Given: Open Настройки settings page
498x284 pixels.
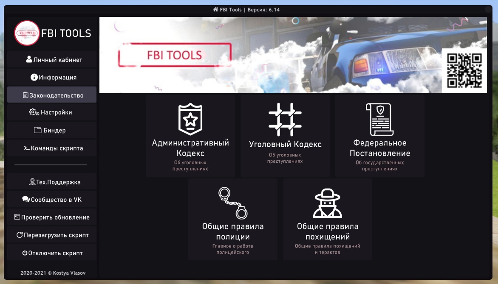Looking at the screenshot, I should coord(52,112).
